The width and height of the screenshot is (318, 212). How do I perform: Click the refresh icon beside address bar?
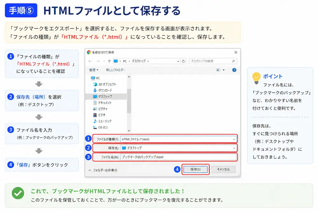tap(183, 61)
